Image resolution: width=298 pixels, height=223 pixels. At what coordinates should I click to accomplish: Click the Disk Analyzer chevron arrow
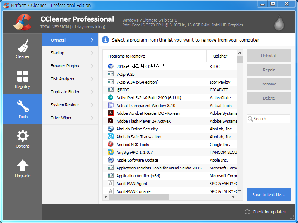[92, 79]
